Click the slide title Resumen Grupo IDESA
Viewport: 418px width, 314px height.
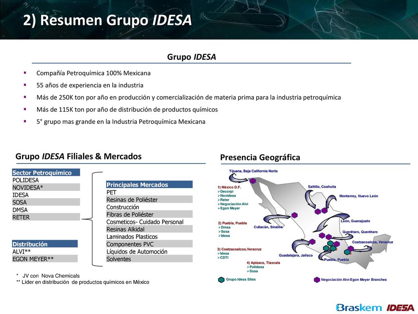(107, 20)
